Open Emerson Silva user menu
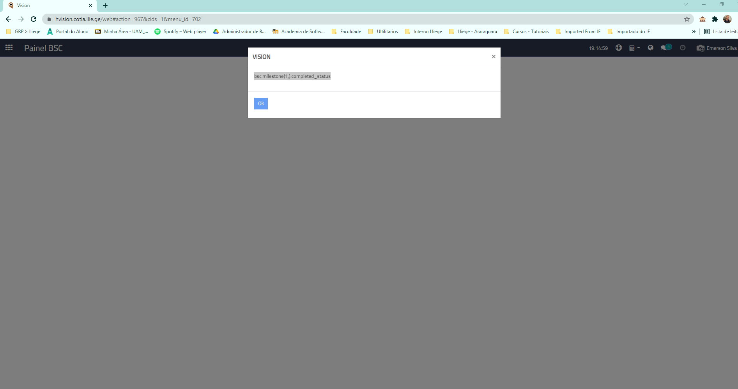738x389 pixels. [x=717, y=48]
